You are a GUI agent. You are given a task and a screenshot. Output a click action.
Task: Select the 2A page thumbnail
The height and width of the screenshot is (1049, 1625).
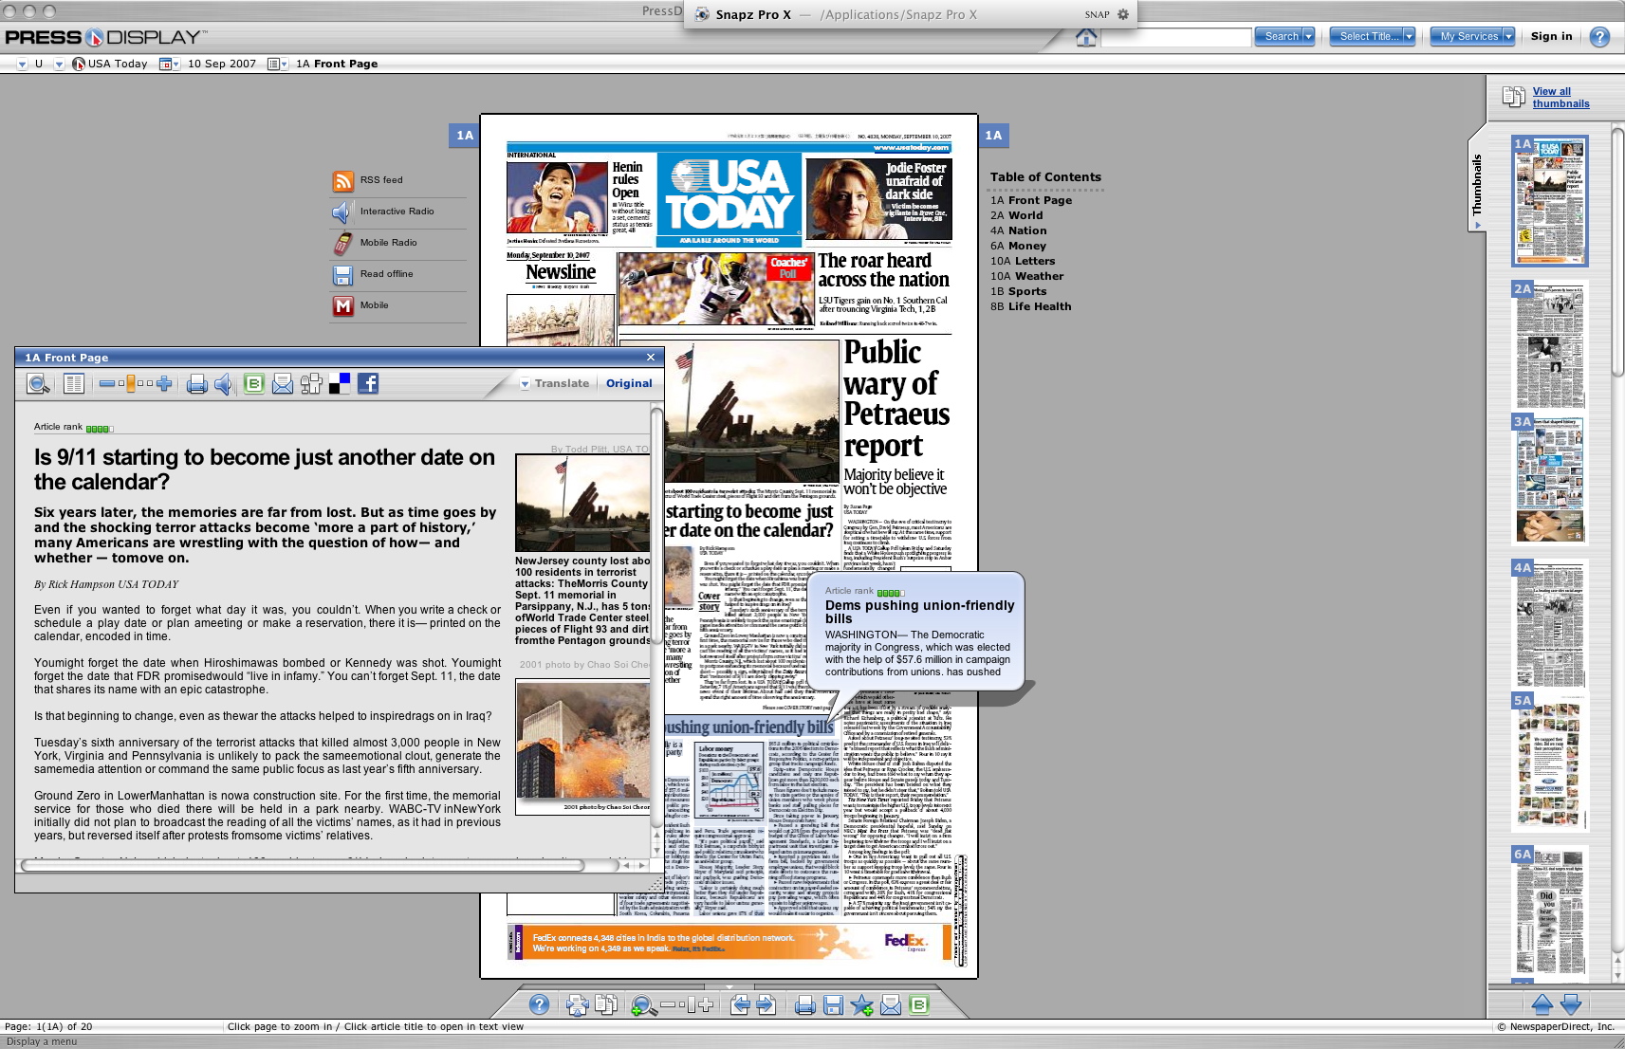point(1550,344)
